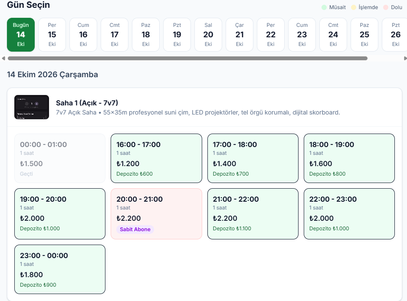The width and height of the screenshot is (407, 301).
Task: Select Per 22 Eki date
Action: coord(271,35)
